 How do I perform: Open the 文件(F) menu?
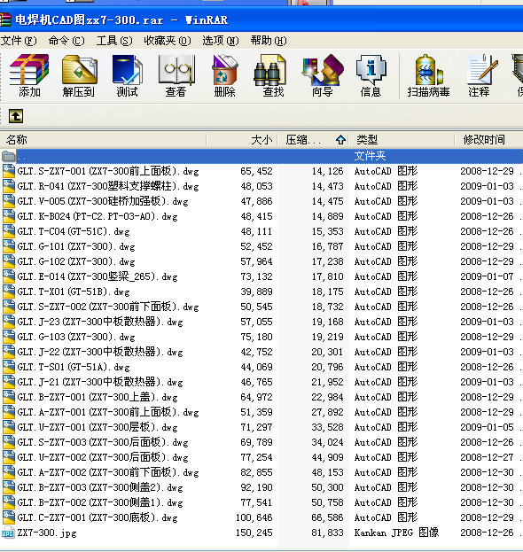pyautogui.click(x=19, y=41)
